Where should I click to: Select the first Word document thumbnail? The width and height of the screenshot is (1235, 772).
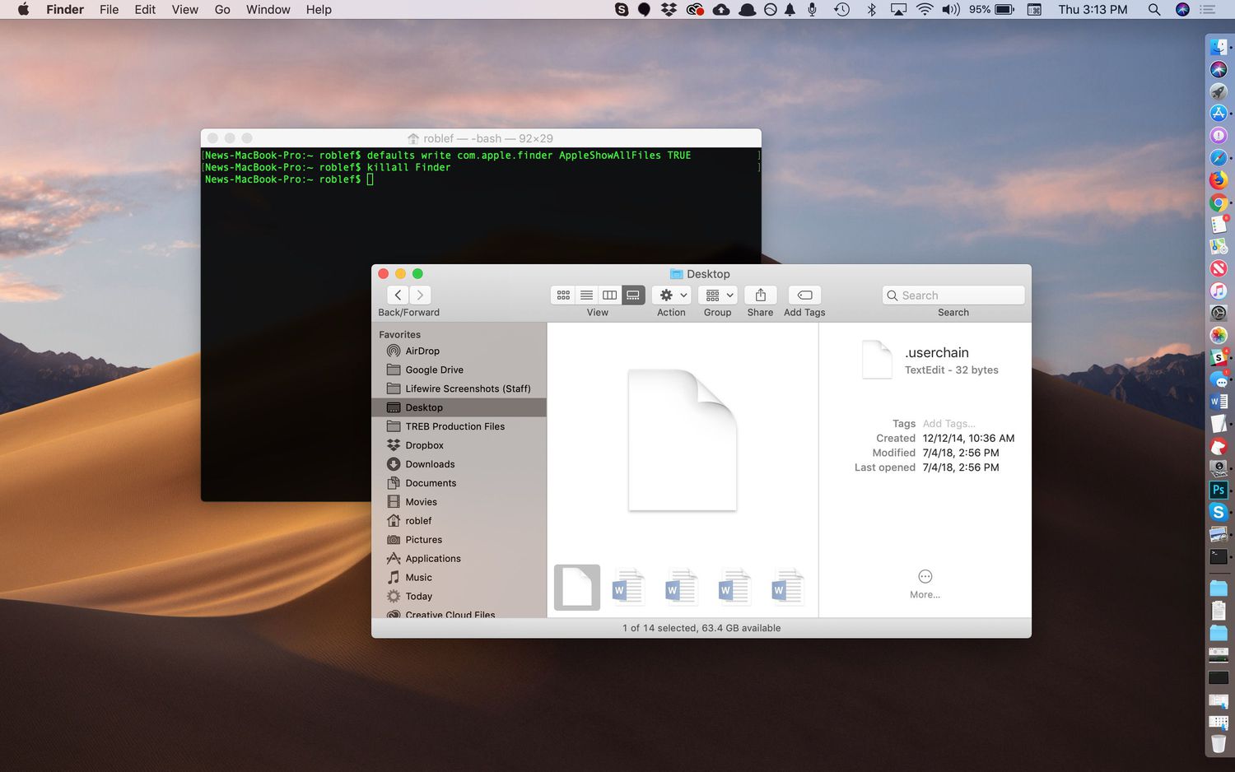[x=627, y=588]
